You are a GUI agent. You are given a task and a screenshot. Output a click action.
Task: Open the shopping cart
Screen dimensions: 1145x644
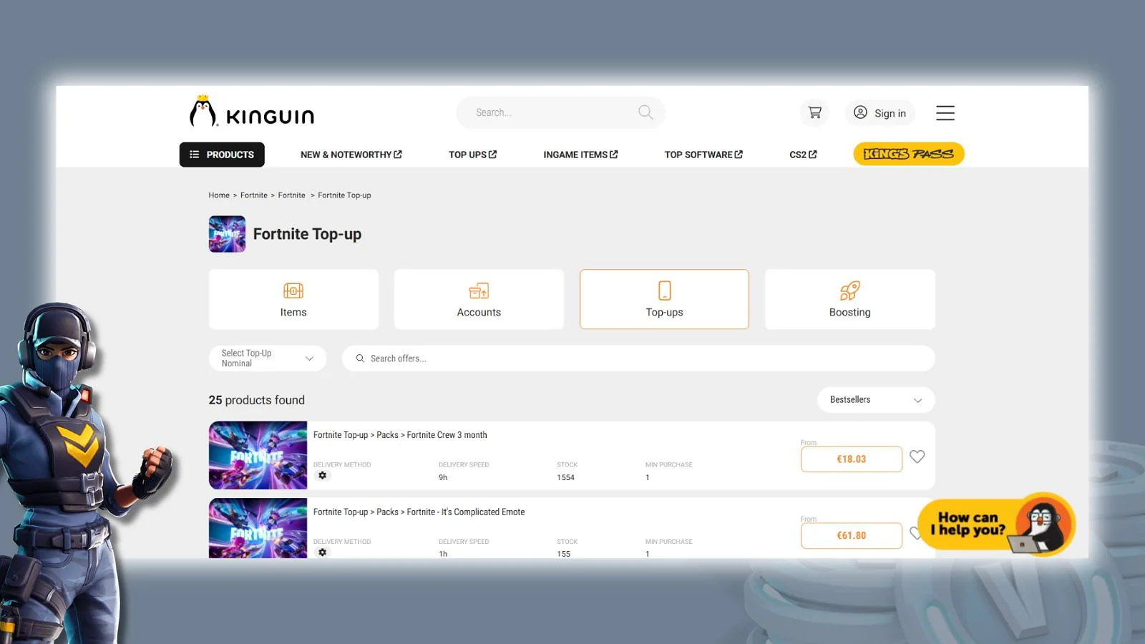coord(814,112)
